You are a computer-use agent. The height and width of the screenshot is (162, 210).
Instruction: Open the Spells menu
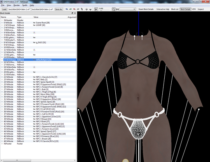25,5
